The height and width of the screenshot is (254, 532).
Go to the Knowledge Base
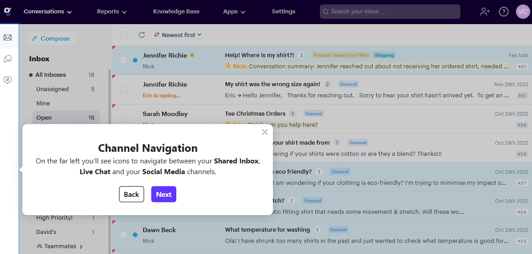176,12
